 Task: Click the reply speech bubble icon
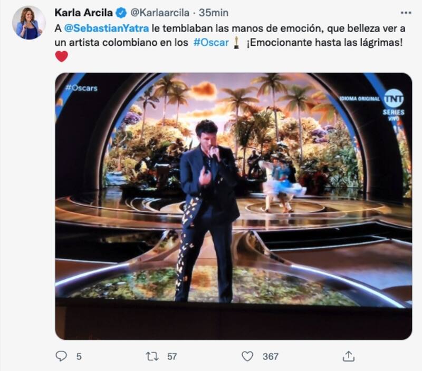(x=62, y=356)
